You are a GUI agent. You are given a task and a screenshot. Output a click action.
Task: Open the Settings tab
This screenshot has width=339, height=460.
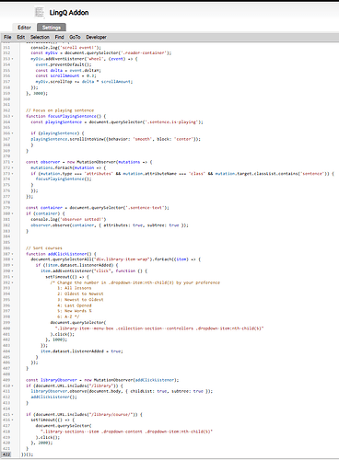52,28
